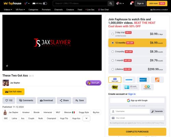This screenshot has width=171, height=137.
Task: Click the magnifier search button
Action: coord(111,3)
